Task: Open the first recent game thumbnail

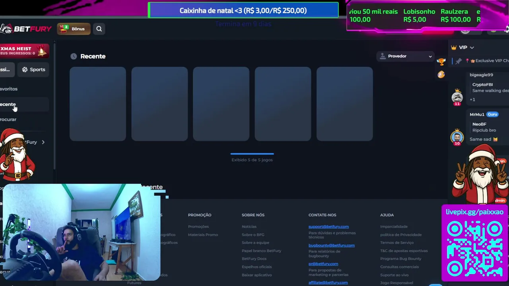Action: click(98, 104)
